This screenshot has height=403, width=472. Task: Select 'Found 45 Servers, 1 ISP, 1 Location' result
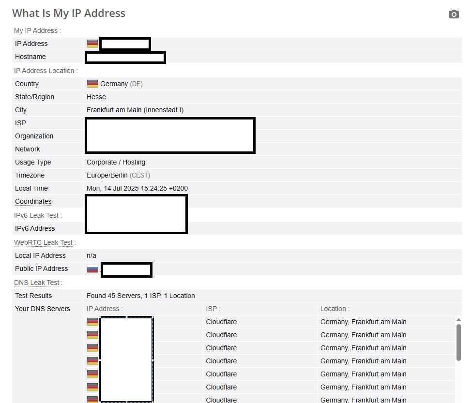[140, 296]
